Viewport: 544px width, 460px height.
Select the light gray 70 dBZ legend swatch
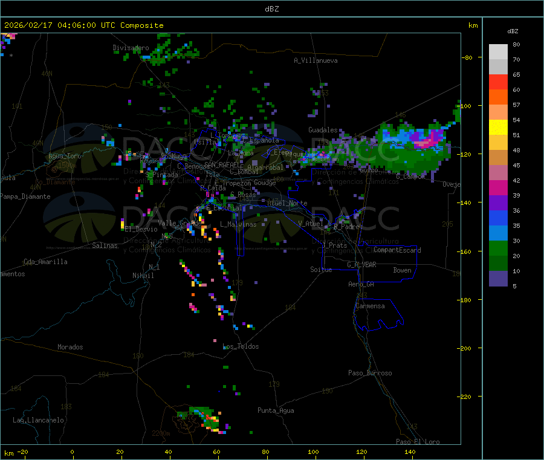point(498,52)
